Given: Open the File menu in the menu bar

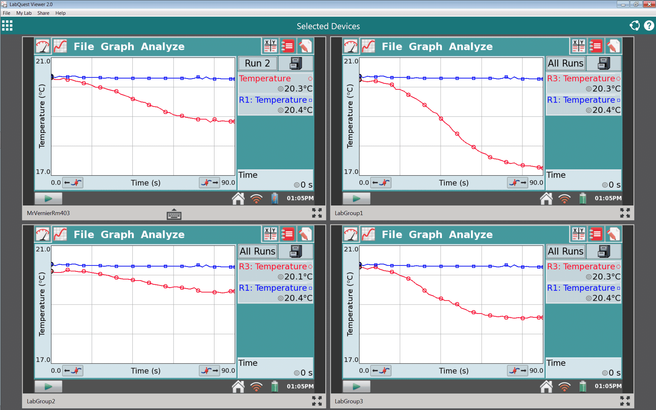Looking at the screenshot, I should pyautogui.click(x=6, y=13).
